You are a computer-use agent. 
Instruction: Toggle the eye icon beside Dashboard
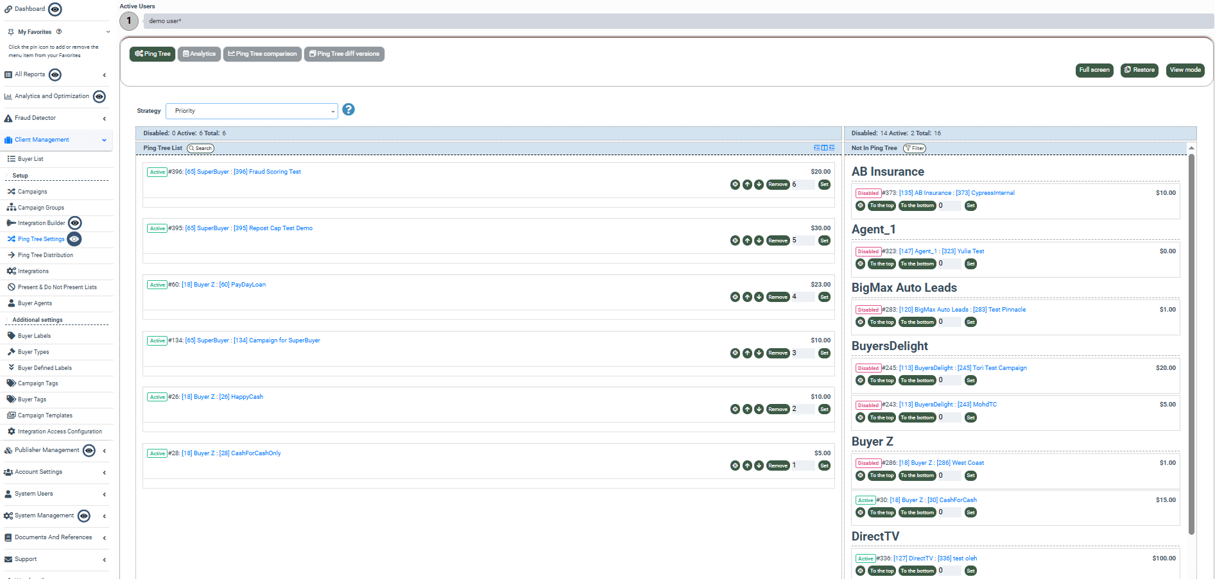(x=55, y=9)
